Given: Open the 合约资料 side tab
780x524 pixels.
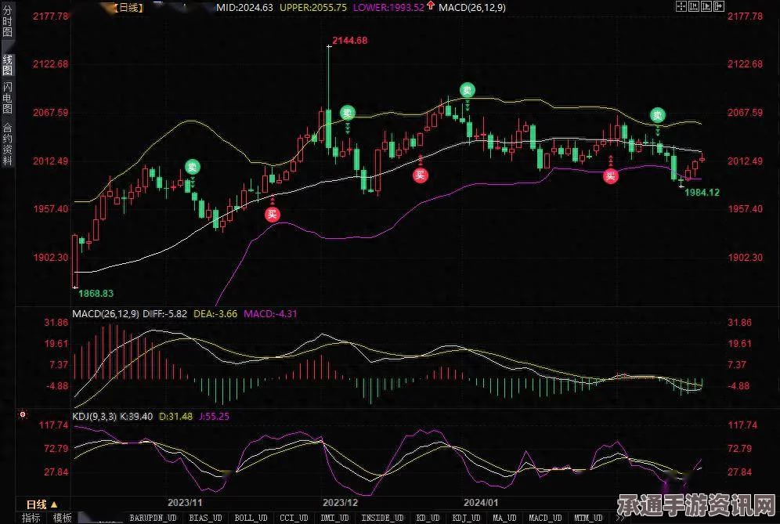Looking at the screenshot, I should 8,144.
